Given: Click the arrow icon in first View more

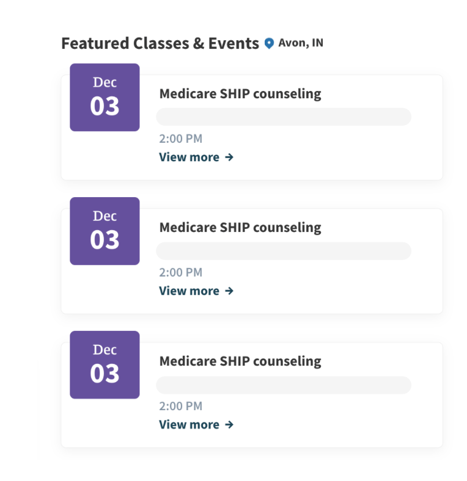Looking at the screenshot, I should (x=229, y=157).
